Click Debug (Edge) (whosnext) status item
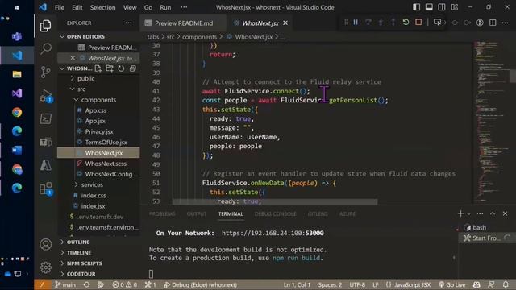 point(200,284)
